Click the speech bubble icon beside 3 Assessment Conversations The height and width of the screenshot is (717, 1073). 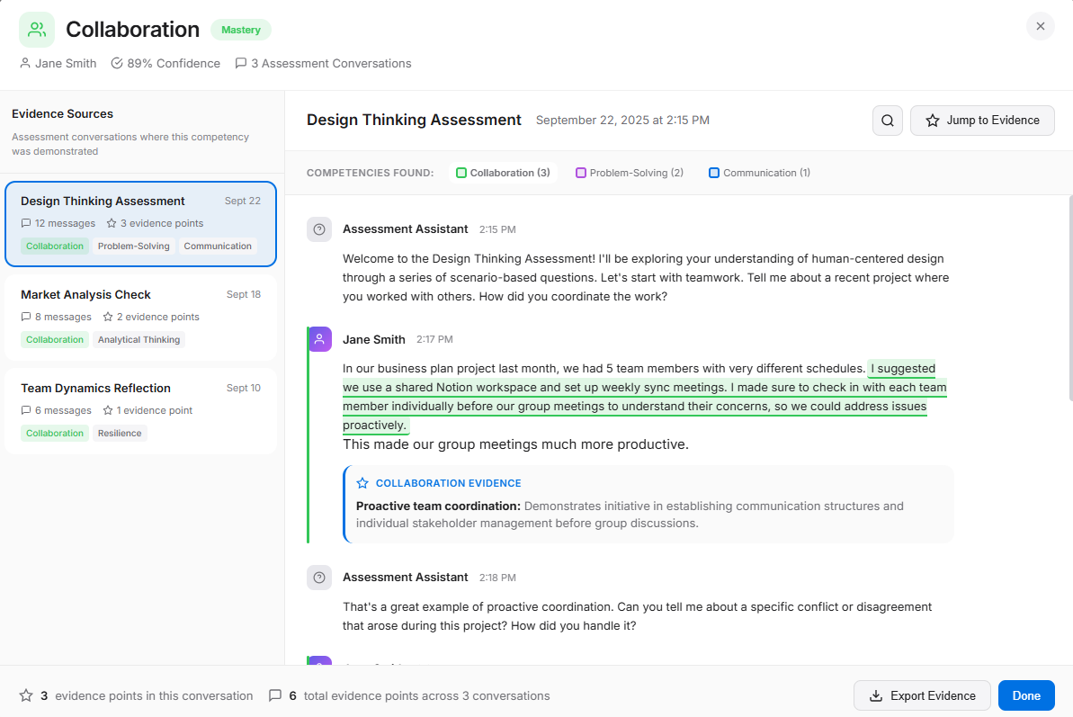[240, 63]
